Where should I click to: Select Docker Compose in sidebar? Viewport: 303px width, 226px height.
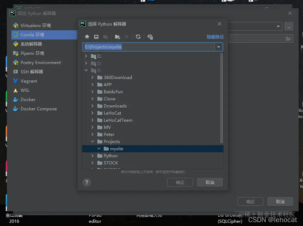pyautogui.click(x=44, y=109)
